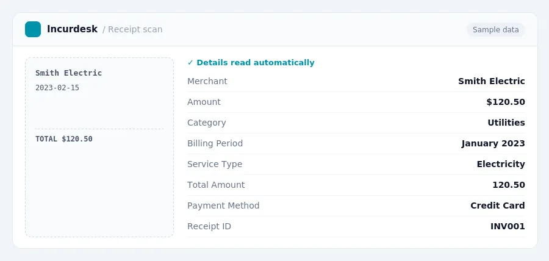Screen dimensions: 549x261
Task: Select the Utilities category value
Action: [x=506, y=123]
